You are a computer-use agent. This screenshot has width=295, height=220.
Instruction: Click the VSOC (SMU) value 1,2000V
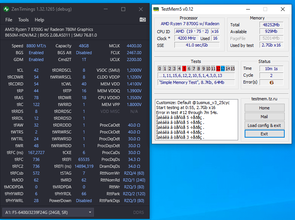pyautogui.click(x=134, y=70)
